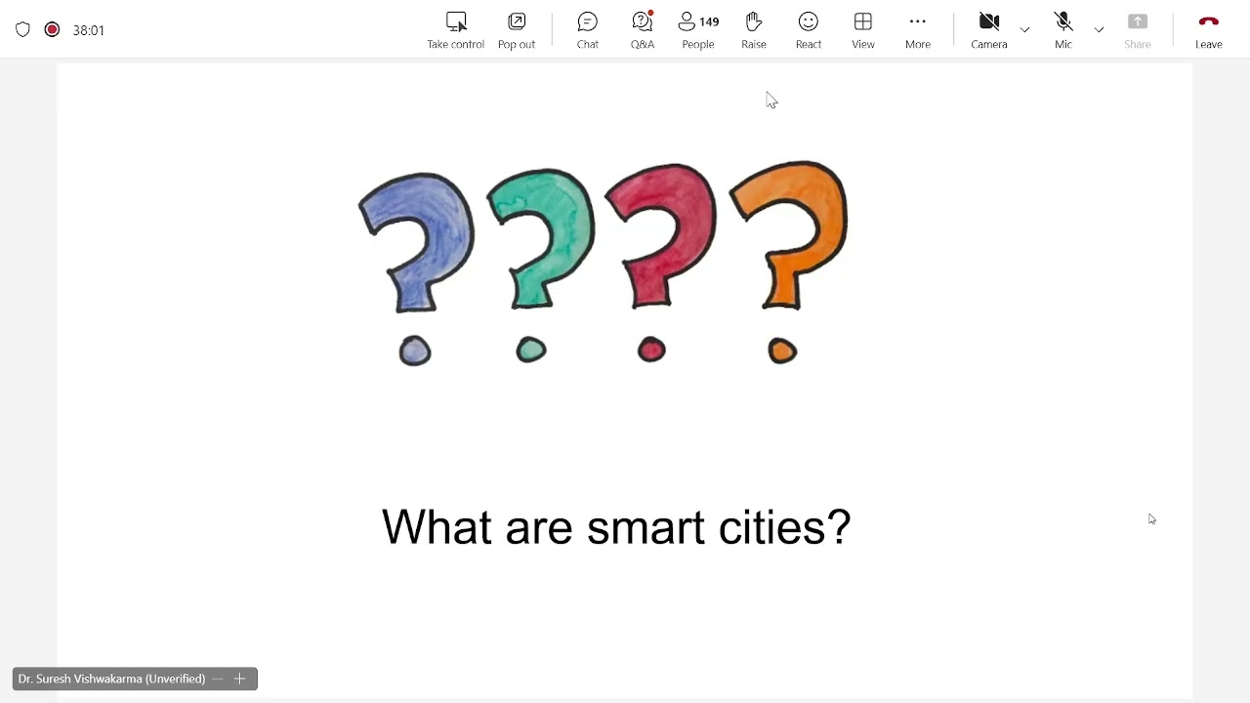Open the React emoji menu
This screenshot has width=1250, height=703.
point(809,30)
